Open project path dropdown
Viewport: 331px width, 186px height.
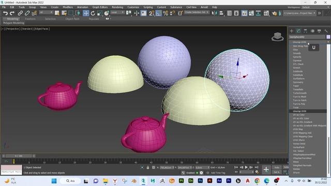click(x=299, y=13)
